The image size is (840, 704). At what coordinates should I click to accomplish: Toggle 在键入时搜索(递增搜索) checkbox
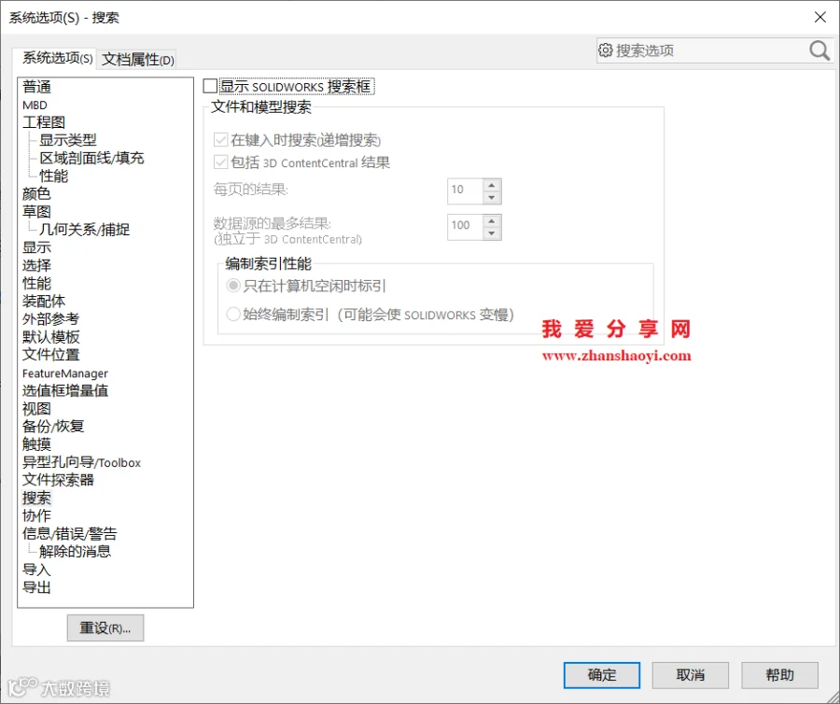[x=220, y=140]
